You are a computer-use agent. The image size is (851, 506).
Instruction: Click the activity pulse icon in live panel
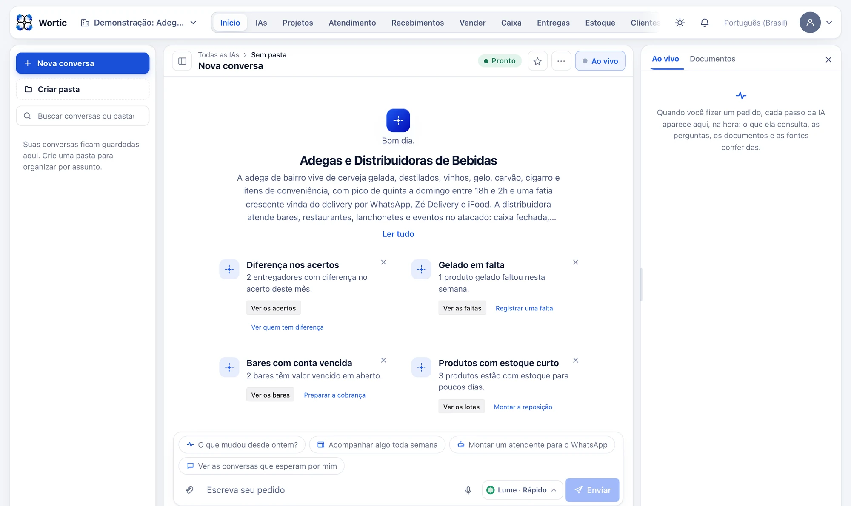741,96
